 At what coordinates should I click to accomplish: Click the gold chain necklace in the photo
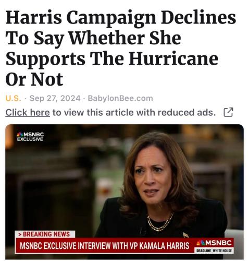(160, 222)
